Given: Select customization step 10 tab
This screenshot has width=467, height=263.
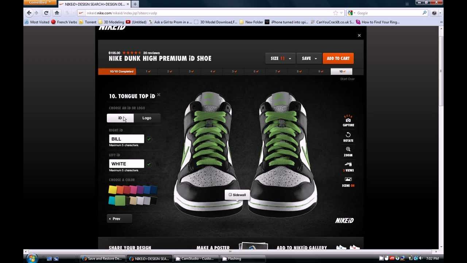Looking at the screenshot, I should 341,72.
